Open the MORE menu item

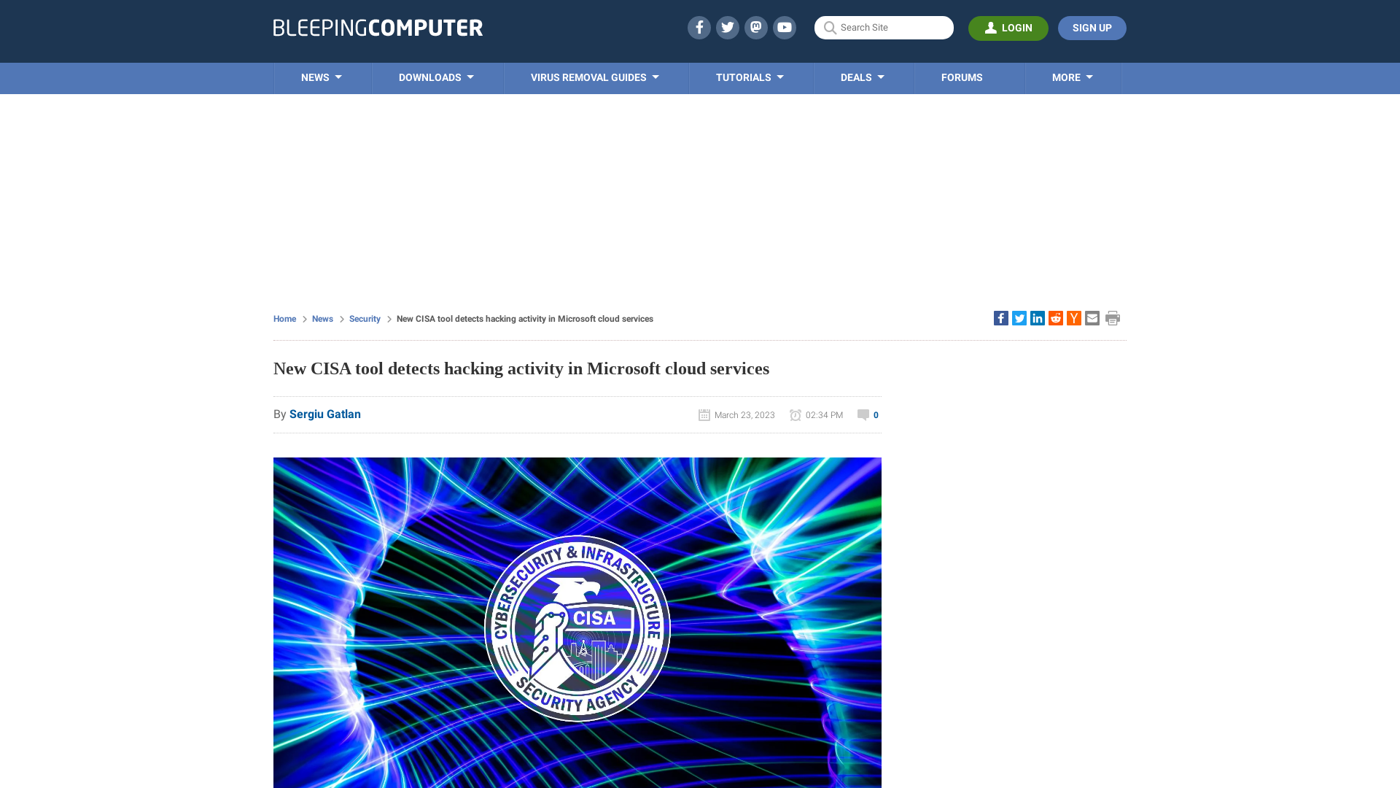pyautogui.click(x=1072, y=78)
